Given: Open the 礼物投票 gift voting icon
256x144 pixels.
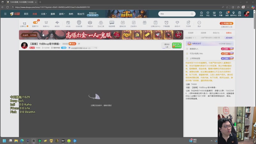Looking at the screenshot, I should (x=79, y=23).
